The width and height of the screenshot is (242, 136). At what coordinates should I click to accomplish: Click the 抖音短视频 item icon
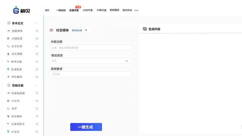click(8, 93)
